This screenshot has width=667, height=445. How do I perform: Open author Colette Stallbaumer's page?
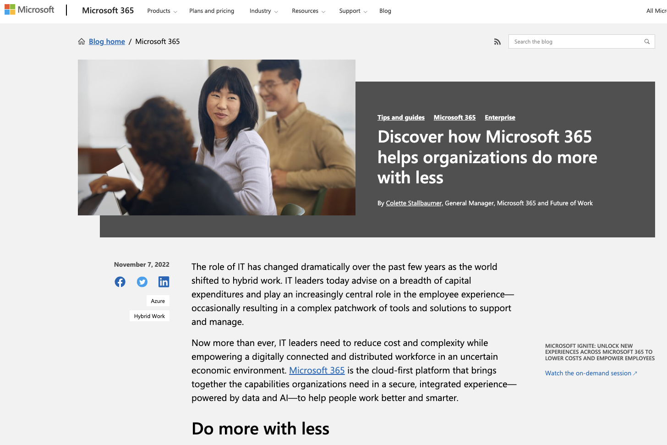pos(414,203)
